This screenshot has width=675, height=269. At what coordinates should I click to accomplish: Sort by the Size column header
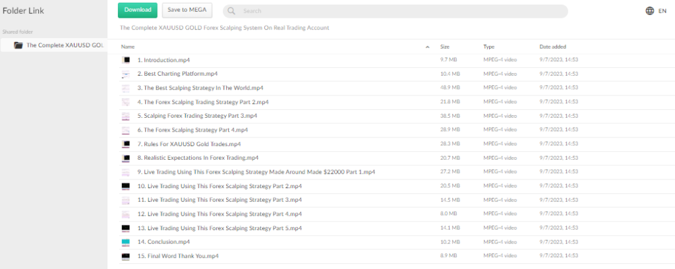(445, 47)
